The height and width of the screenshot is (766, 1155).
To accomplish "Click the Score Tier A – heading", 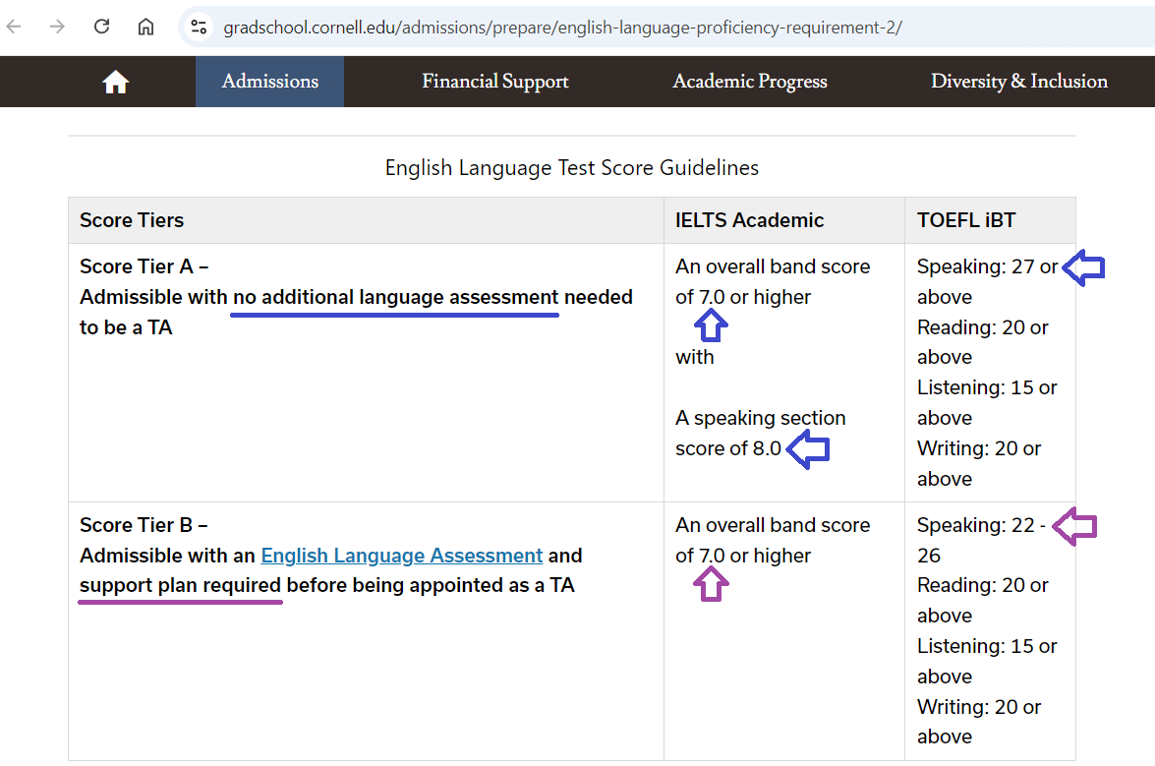I will [144, 266].
